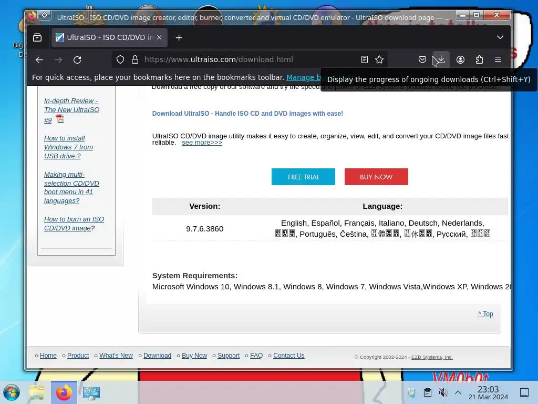Toggle reader view icon in address bar
Viewport: 538px width, 404px height.
pos(365,59)
